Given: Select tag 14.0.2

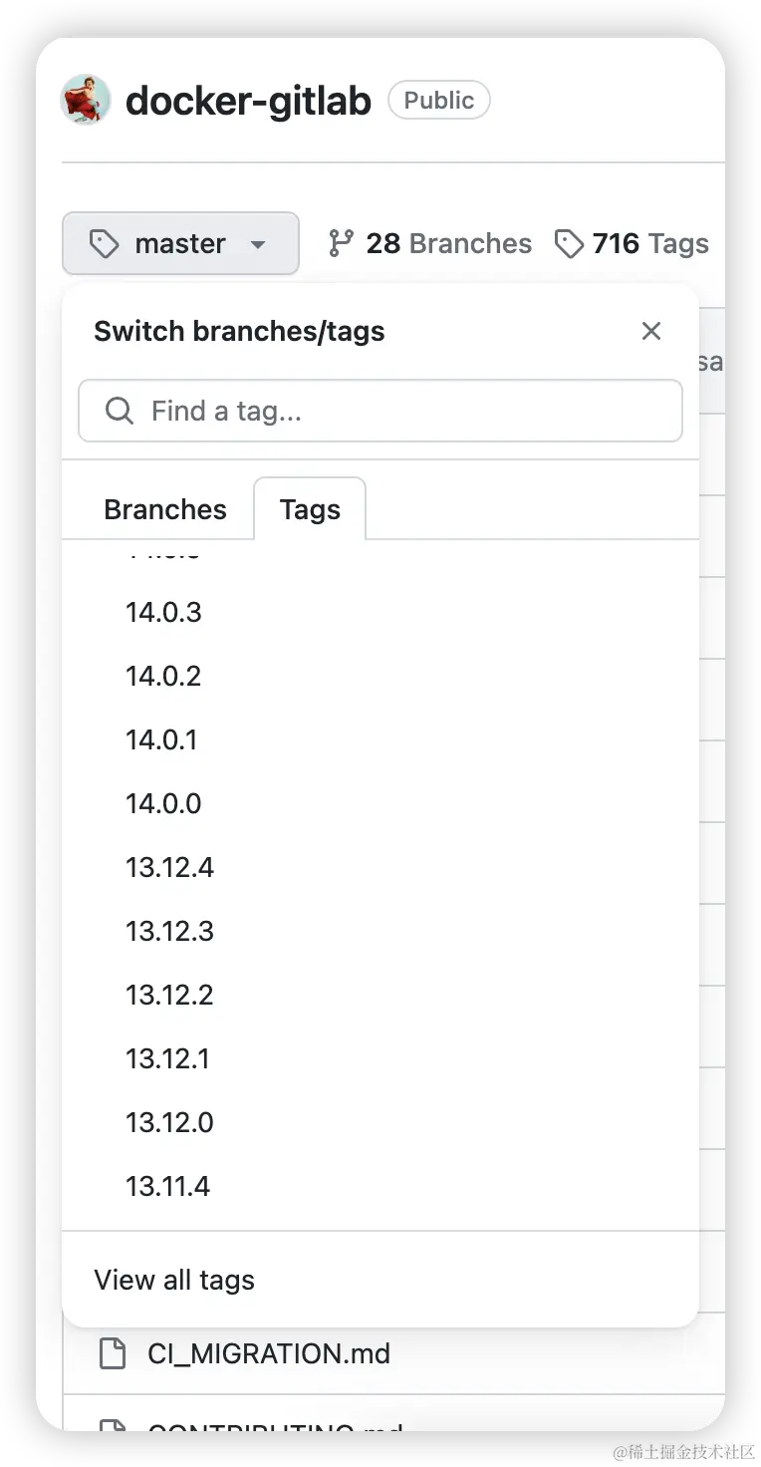Looking at the screenshot, I should click(163, 676).
